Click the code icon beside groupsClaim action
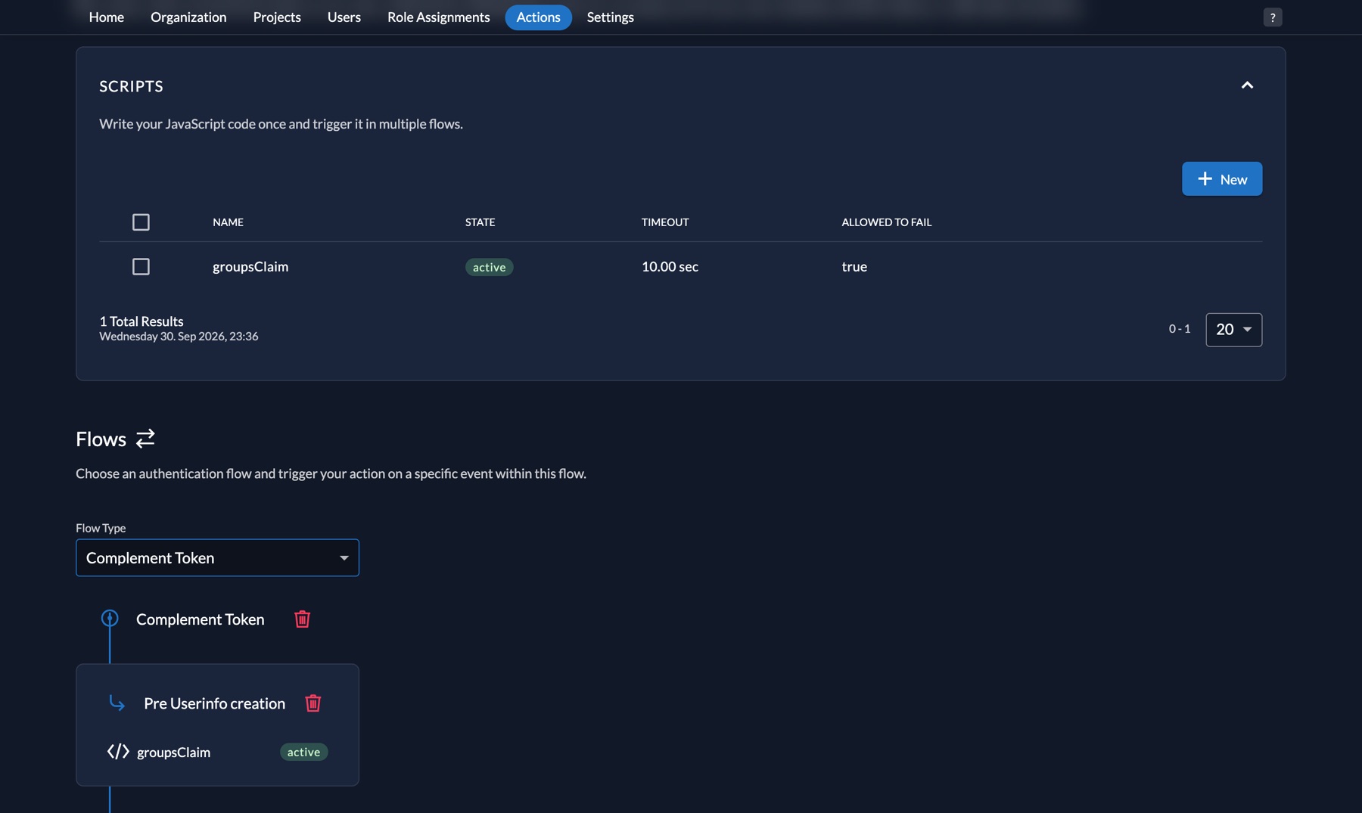1362x813 pixels. click(118, 752)
